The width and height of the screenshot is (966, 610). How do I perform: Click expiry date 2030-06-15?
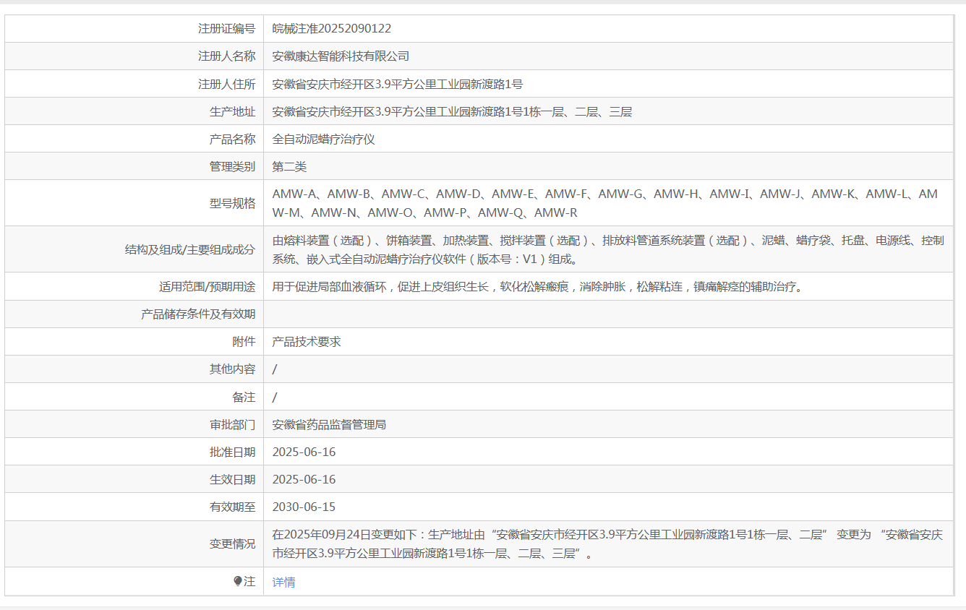[x=304, y=507]
